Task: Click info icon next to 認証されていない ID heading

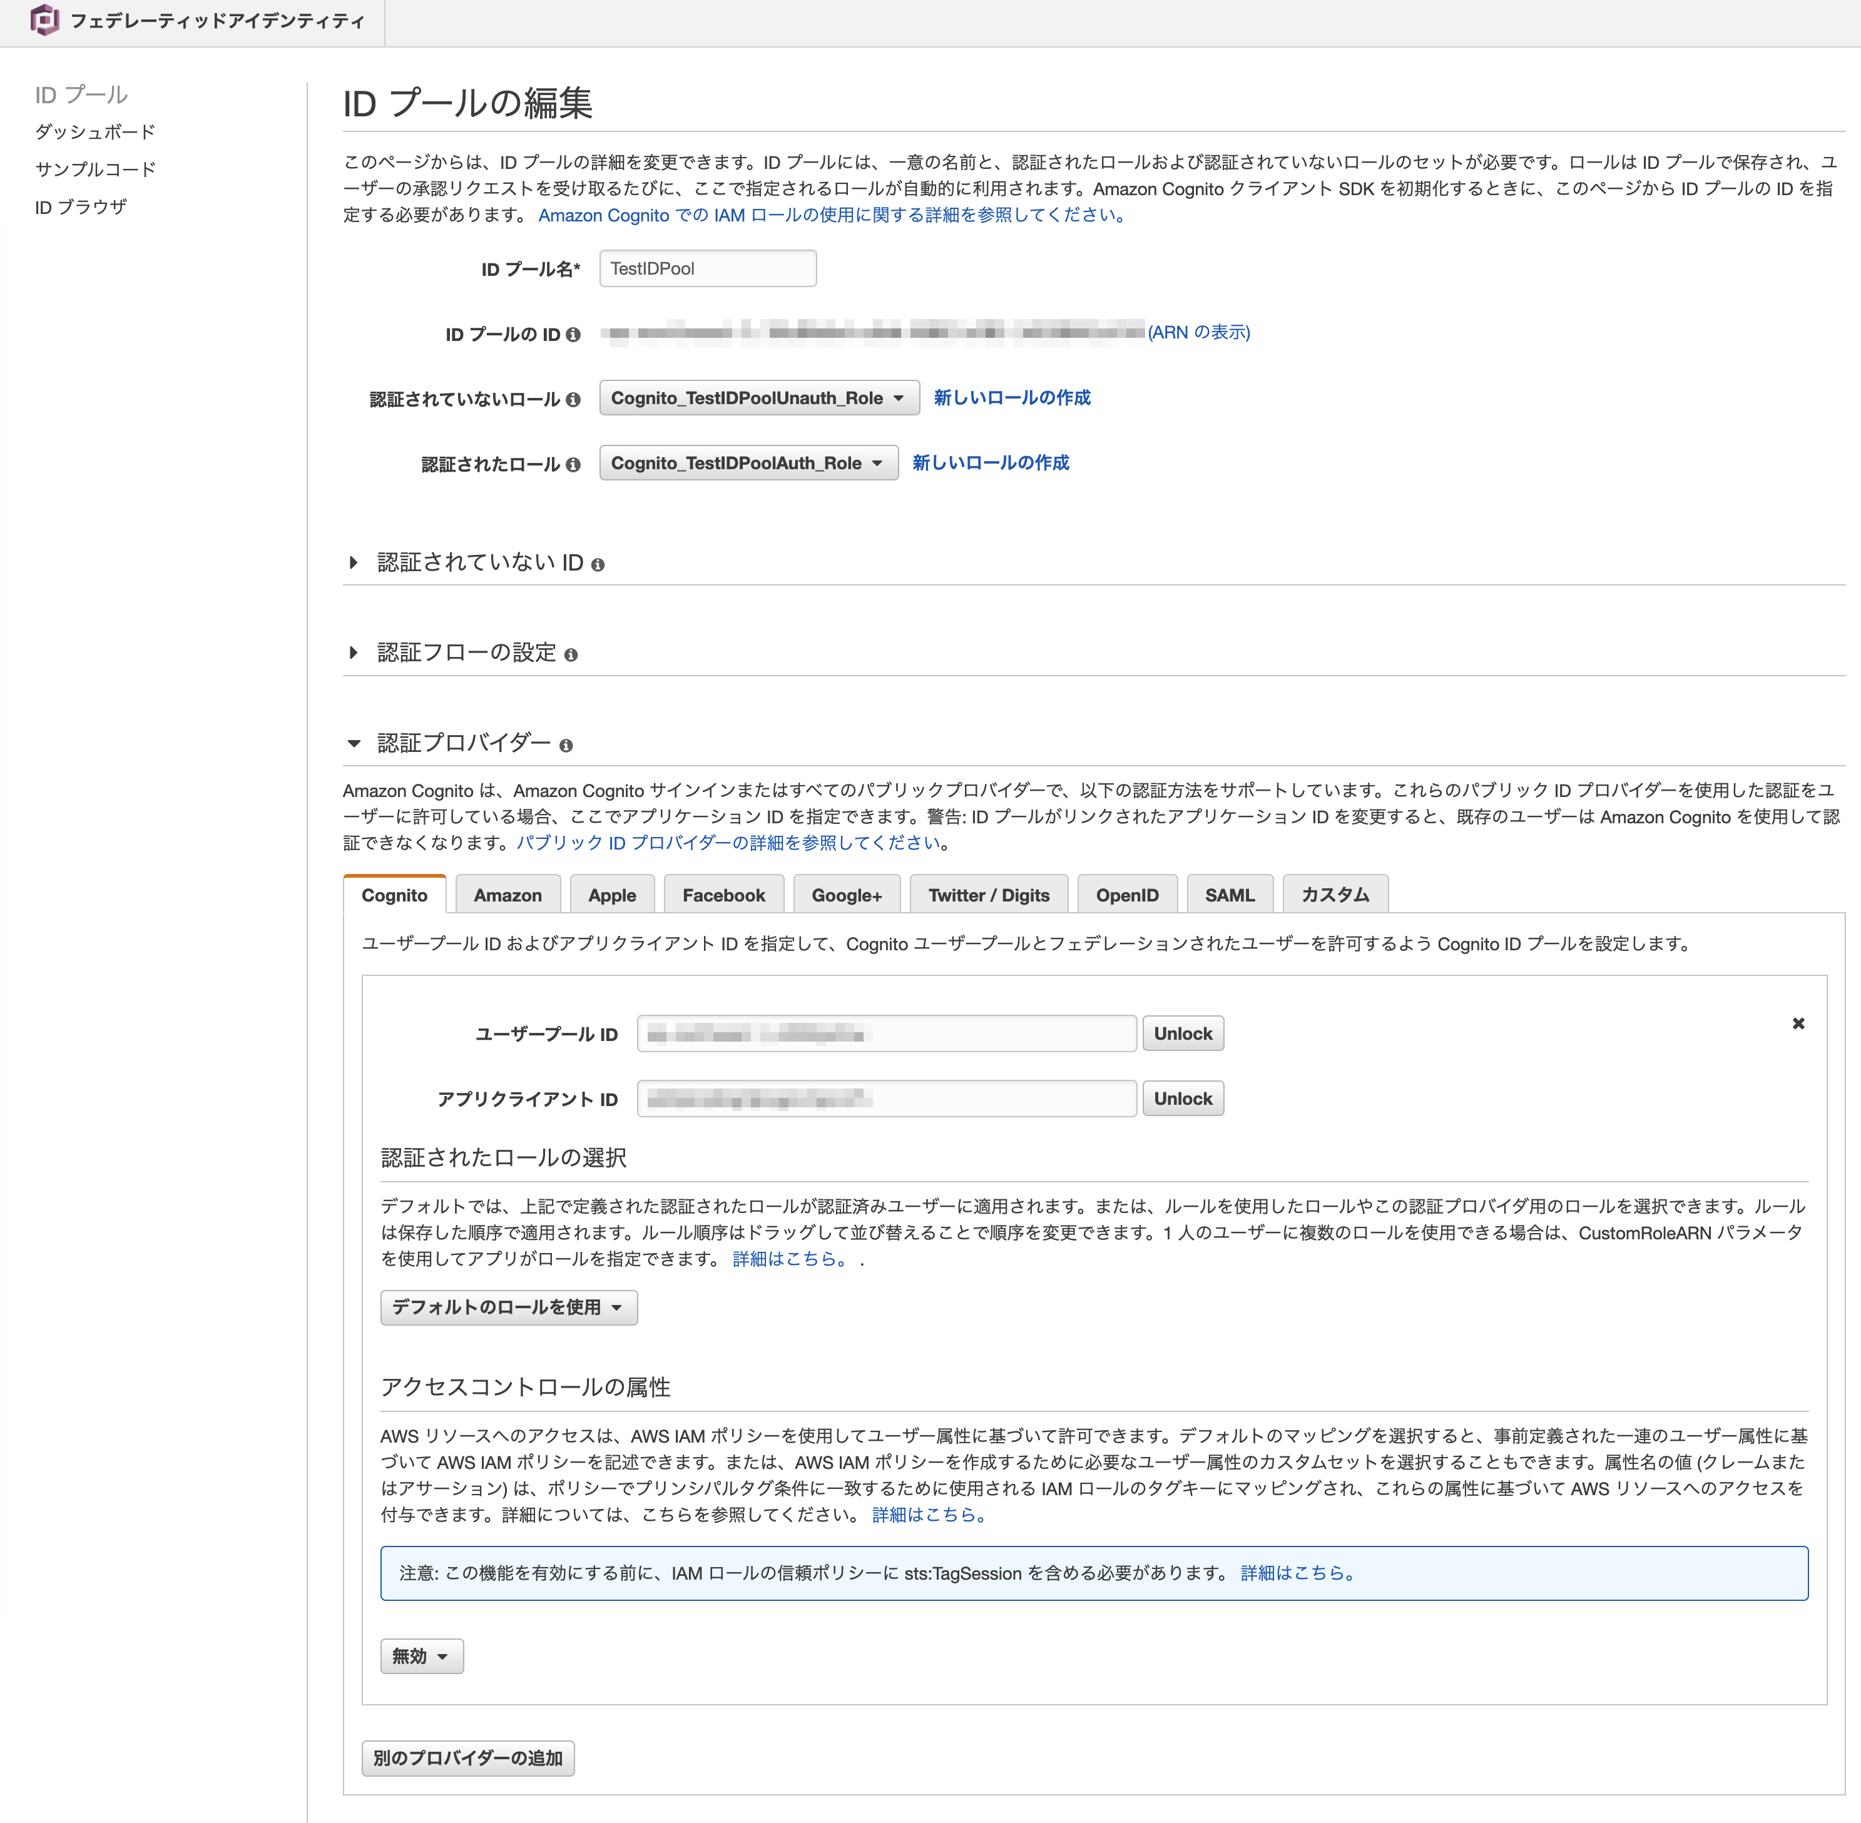Action: 598,565
